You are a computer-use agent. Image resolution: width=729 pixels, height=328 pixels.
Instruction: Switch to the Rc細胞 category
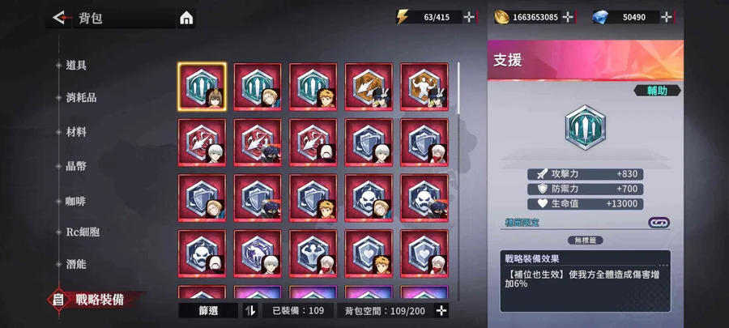pos(83,232)
